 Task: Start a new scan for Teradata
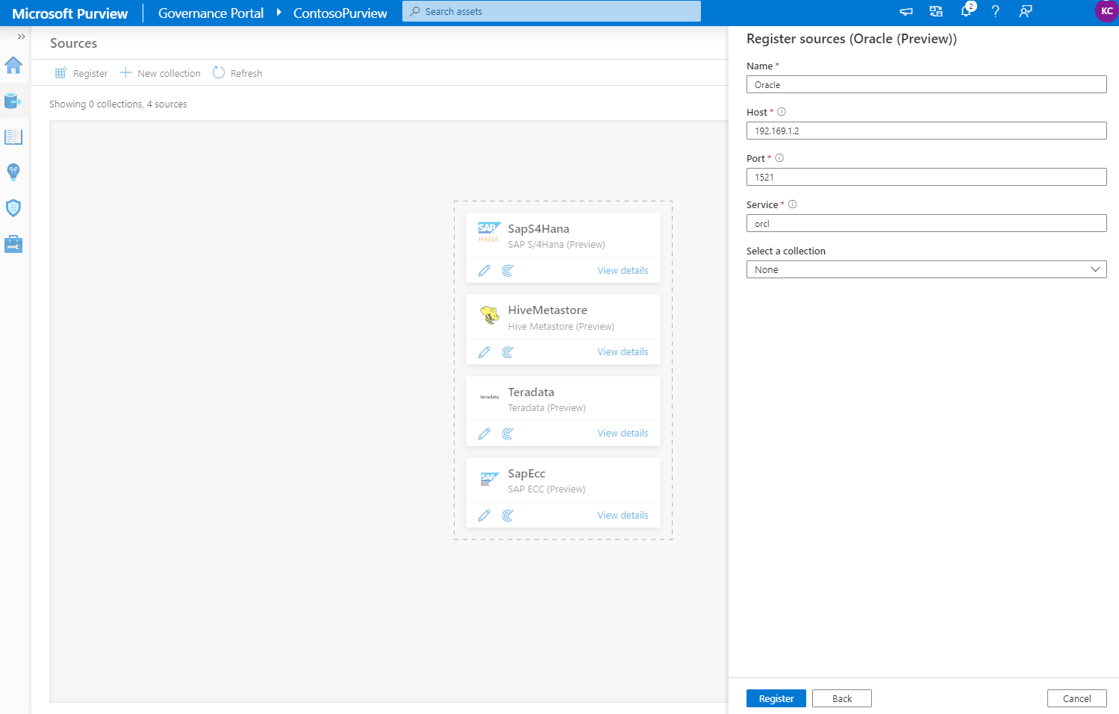508,433
